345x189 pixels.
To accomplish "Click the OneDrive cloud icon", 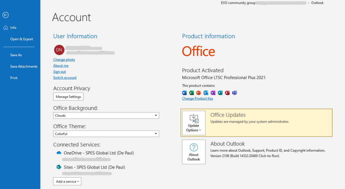I will pyautogui.click(x=59, y=153).
